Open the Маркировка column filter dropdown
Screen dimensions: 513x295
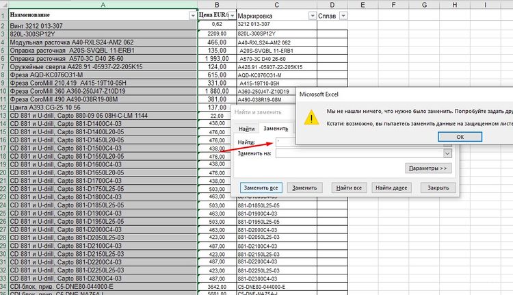click(313, 16)
